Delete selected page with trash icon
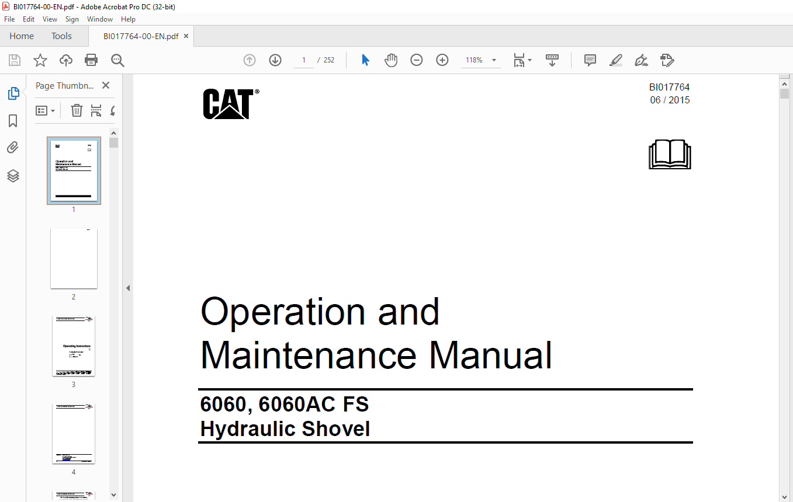Screen dimensions: 793x502 [77, 110]
